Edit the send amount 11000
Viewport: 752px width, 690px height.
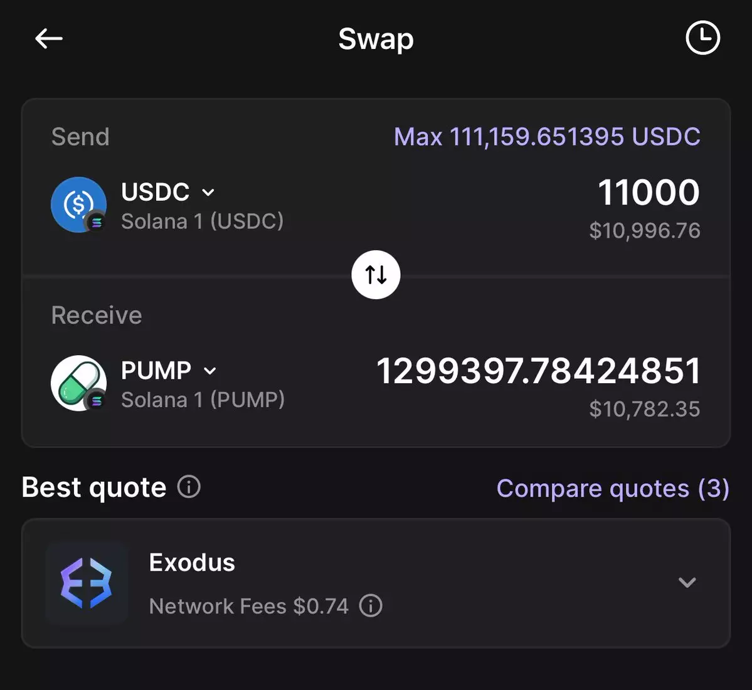[648, 193]
